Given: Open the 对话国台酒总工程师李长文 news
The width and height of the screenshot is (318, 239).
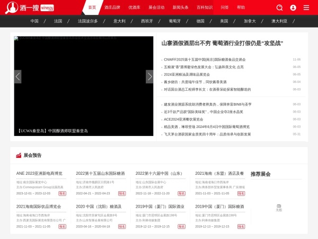Looking at the screenshot, I should point(207,89).
